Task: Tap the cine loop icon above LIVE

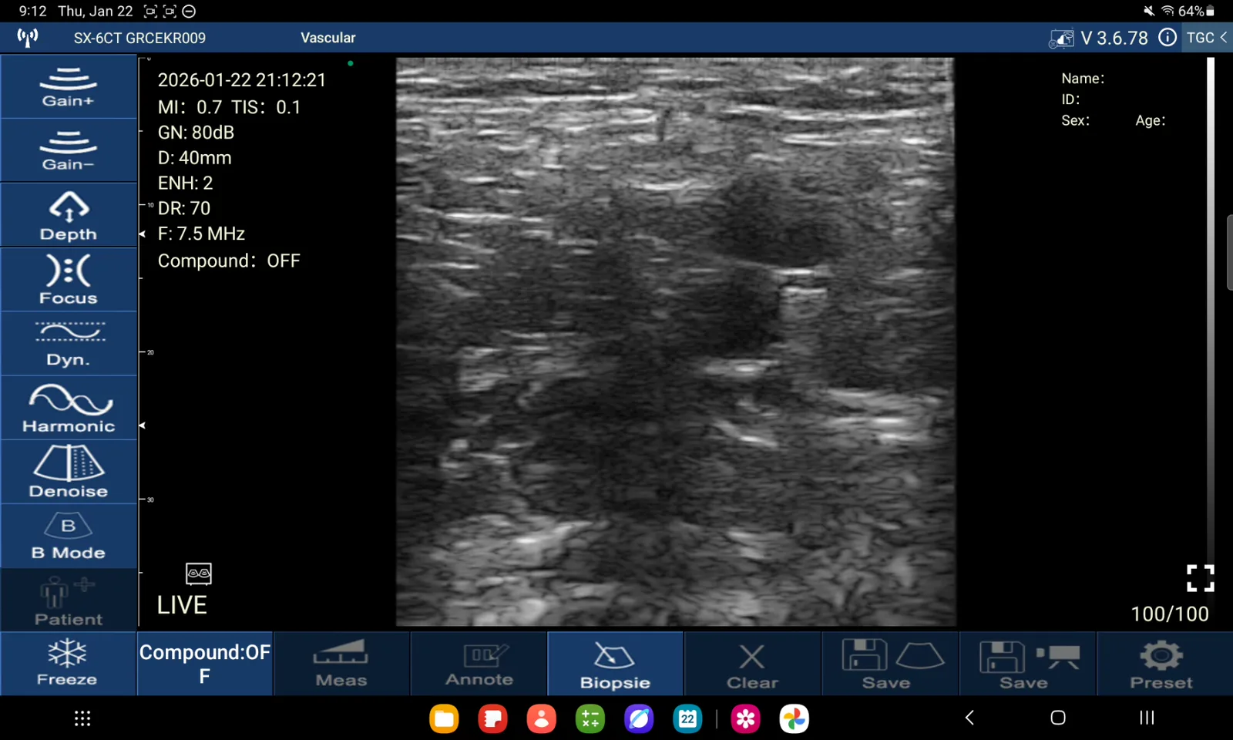Action: pos(199,573)
